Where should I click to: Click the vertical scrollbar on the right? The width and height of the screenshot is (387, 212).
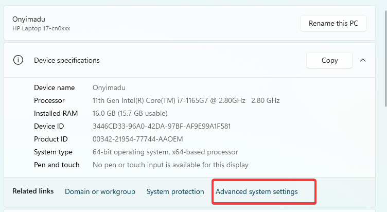[385, 59]
